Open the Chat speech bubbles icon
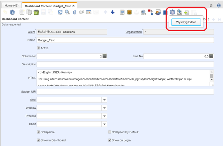 [82, 13]
